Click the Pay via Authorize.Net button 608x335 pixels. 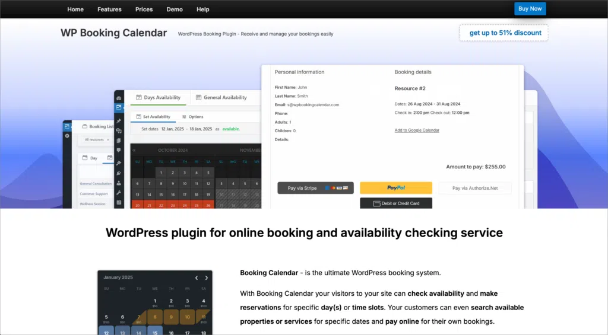(x=475, y=188)
